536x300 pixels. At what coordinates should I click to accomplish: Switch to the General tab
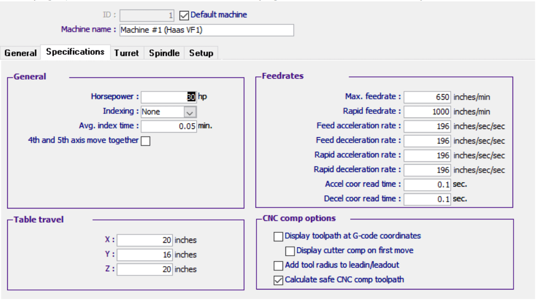pyautogui.click(x=20, y=53)
